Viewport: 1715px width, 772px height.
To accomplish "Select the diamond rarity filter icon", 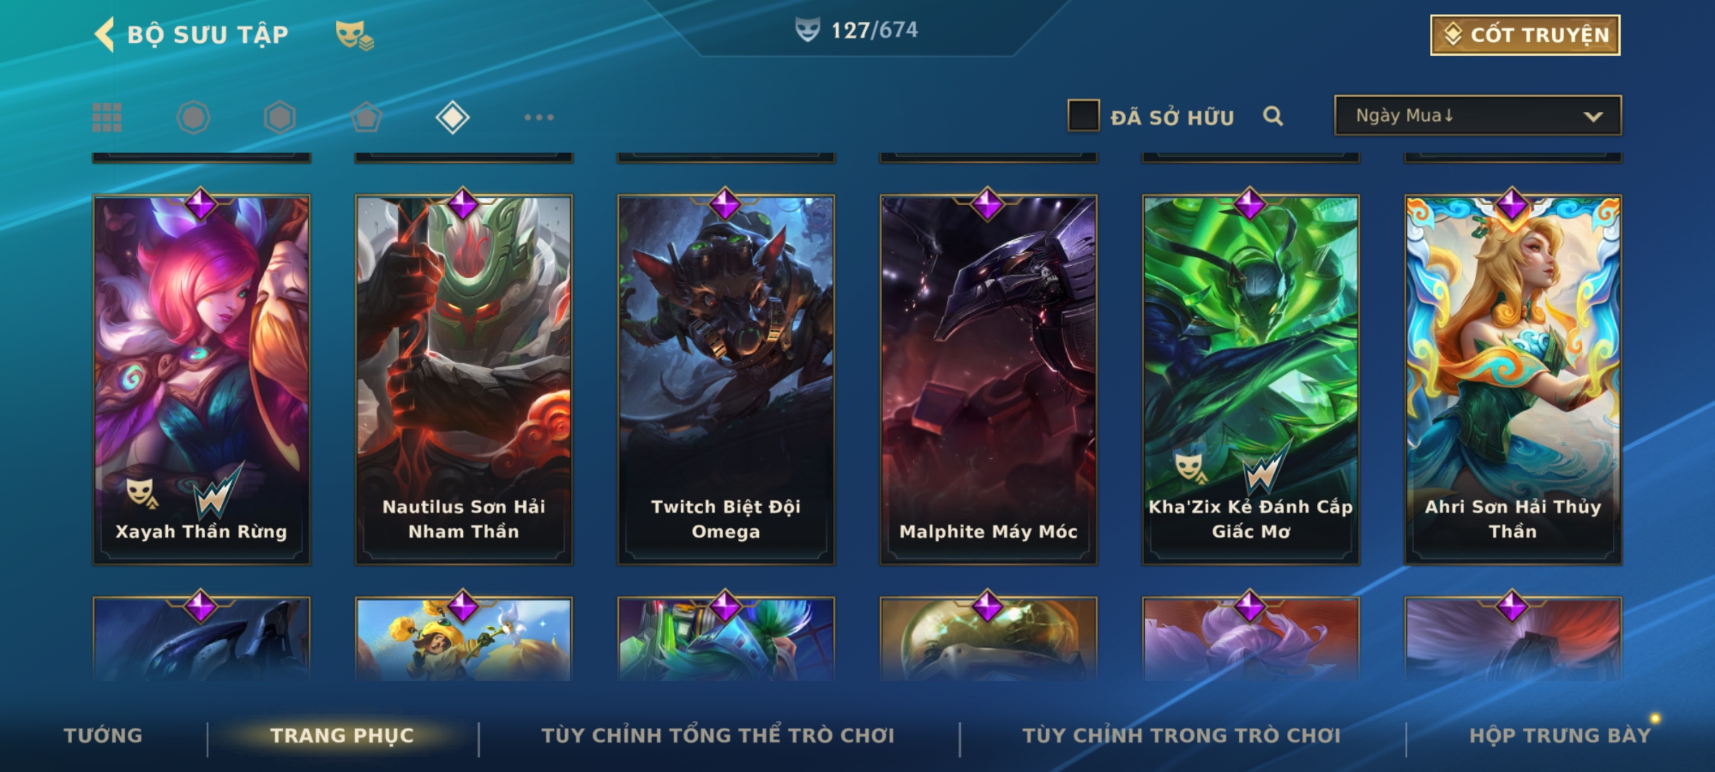I will click(x=452, y=117).
